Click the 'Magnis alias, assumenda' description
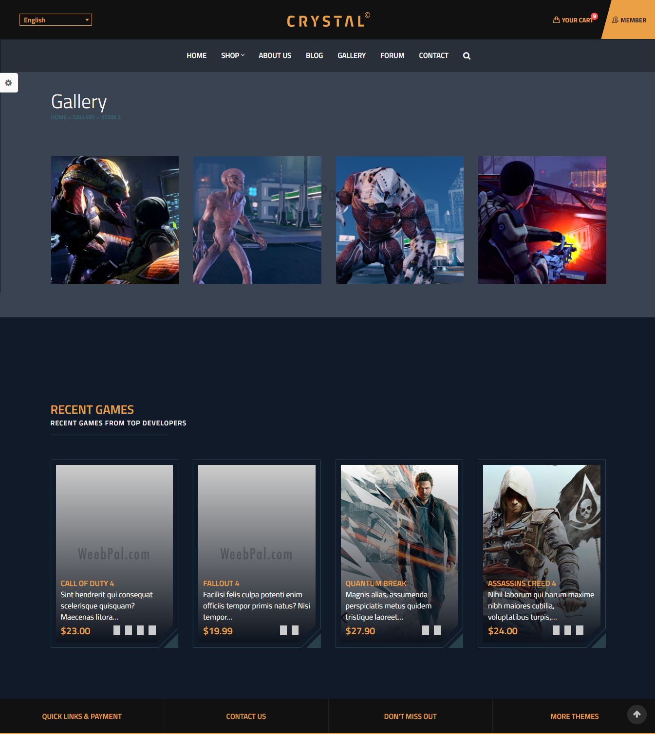The height and width of the screenshot is (734, 655). click(x=389, y=606)
